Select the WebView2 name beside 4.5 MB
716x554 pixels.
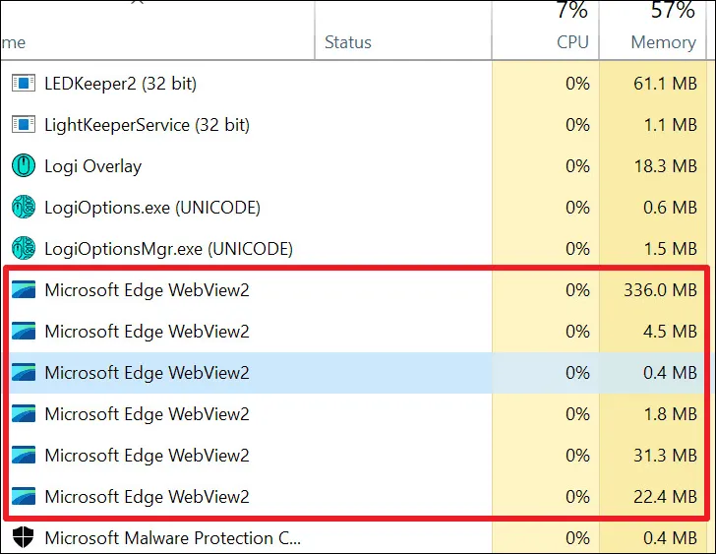pos(147,332)
